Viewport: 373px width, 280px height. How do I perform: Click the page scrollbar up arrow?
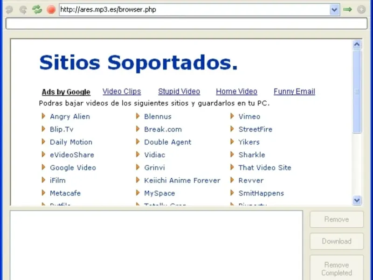click(357, 44)
